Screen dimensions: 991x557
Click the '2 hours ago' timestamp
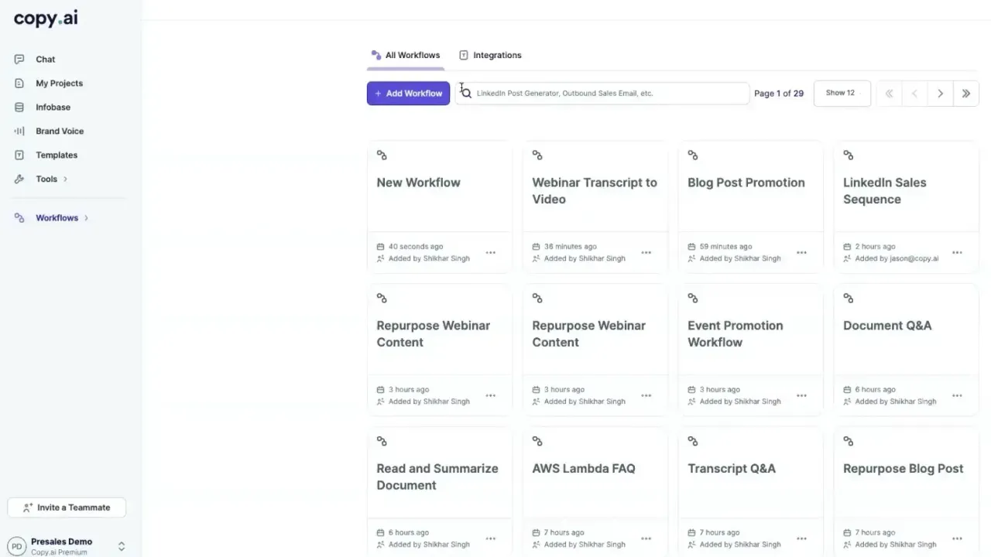pyautogui.click(x=876, y=247)
